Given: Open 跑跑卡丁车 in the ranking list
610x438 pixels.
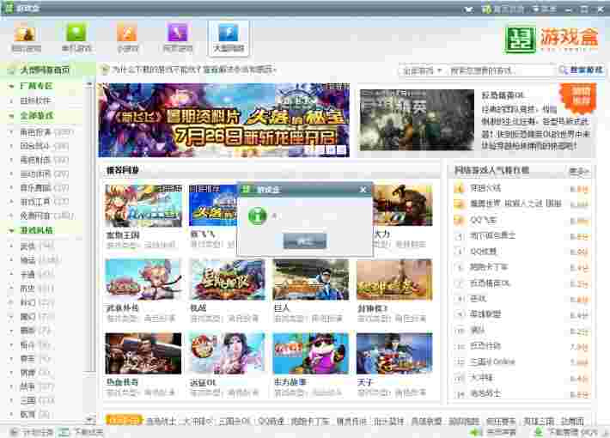Looking at the screenshot, I should coord(489,267).
